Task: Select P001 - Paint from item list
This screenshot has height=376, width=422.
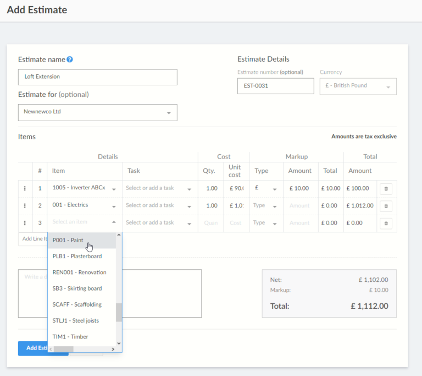Action: [x=82, y=241]
